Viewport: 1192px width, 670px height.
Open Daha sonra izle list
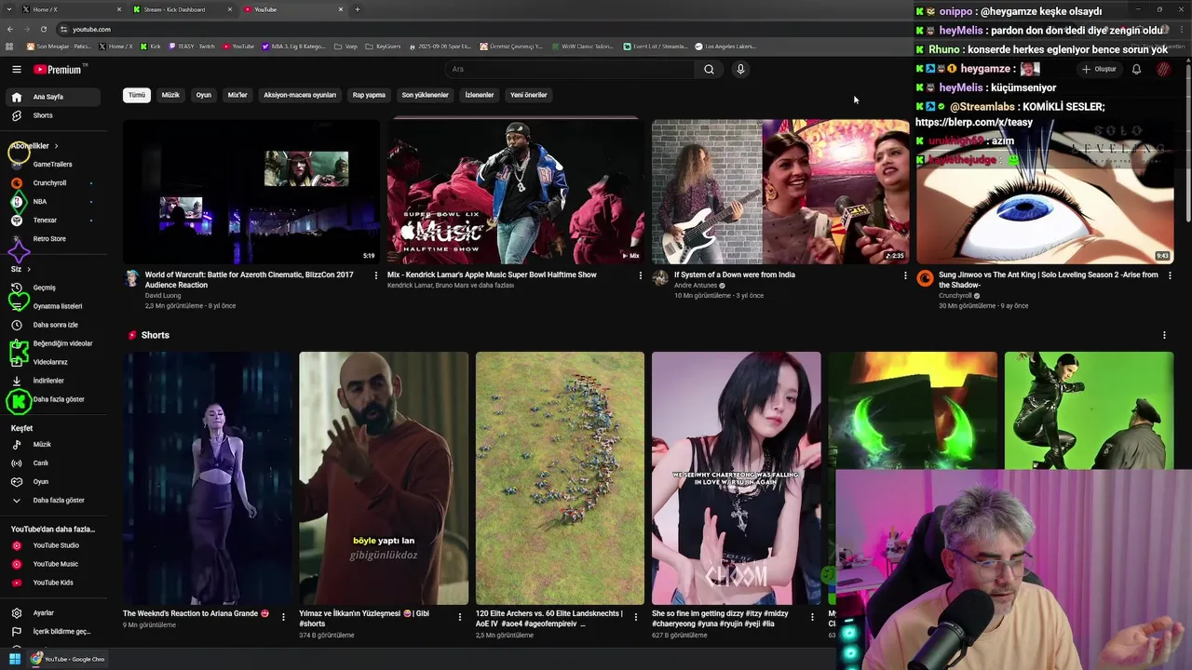point(55,325)
